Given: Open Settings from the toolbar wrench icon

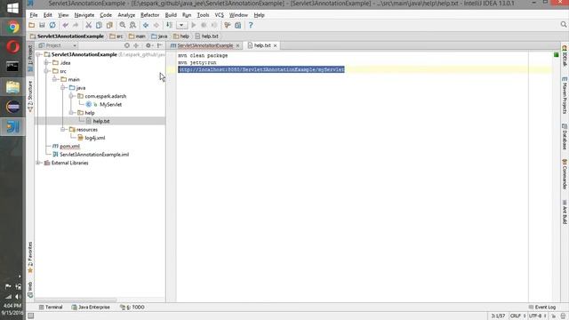Looking at the screenshot, I should pos(228,25).
